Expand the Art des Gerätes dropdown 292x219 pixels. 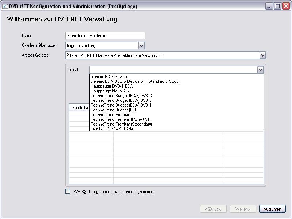tap(262, 55)
